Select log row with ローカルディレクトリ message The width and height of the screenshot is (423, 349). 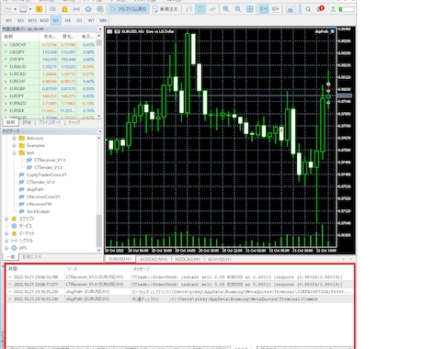(179, 292)
